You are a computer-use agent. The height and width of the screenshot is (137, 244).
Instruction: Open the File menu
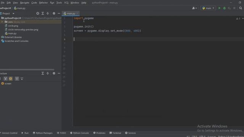[x=3, y=3]
